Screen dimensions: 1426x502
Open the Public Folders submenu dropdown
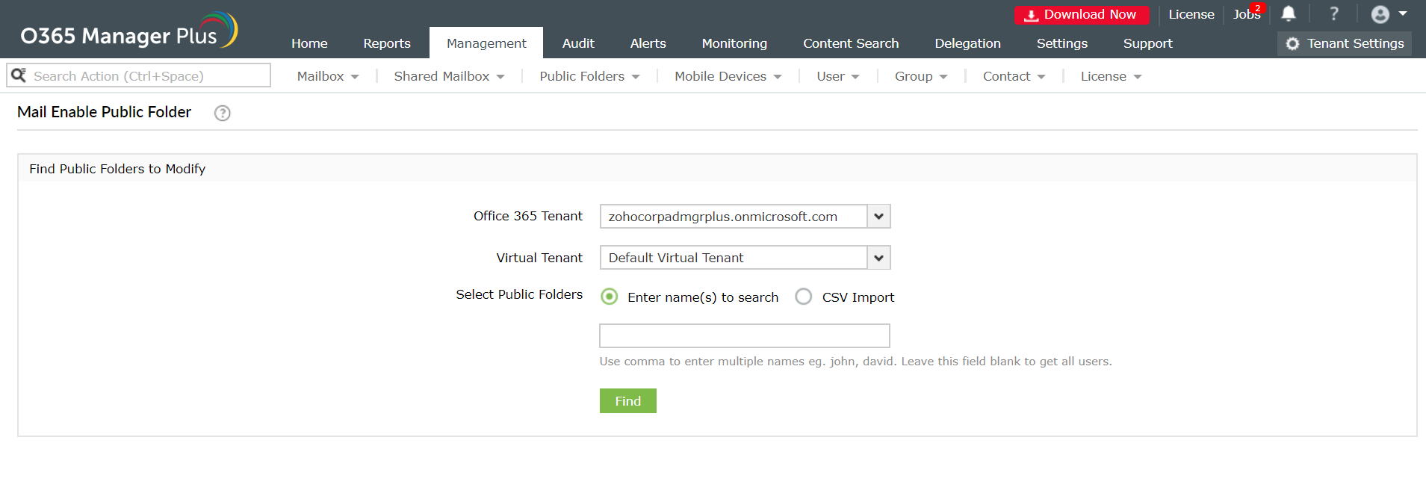coord(589,76)
